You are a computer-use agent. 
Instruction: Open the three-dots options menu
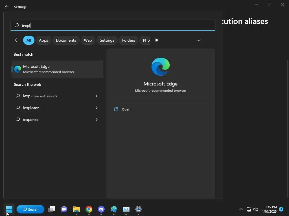(198, 40)
